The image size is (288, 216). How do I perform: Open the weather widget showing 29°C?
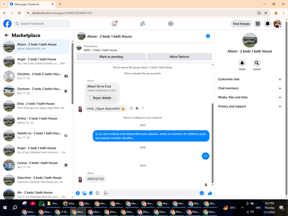(229, 207)
